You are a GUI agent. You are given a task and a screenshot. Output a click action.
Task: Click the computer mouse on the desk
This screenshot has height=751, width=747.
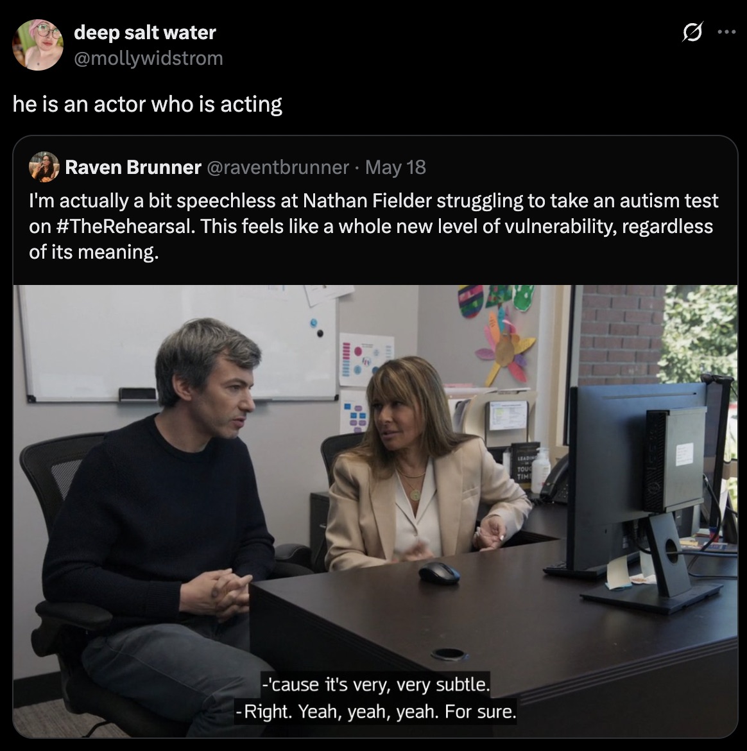[439, 573]
